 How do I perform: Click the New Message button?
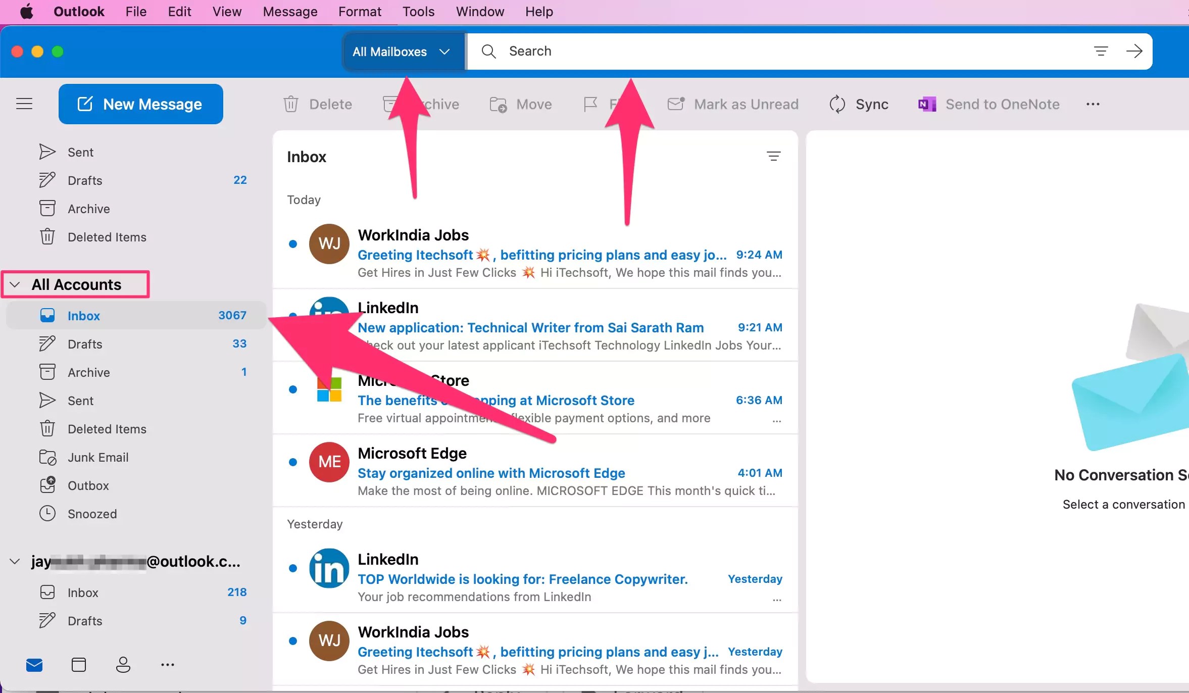coord(140,104)
